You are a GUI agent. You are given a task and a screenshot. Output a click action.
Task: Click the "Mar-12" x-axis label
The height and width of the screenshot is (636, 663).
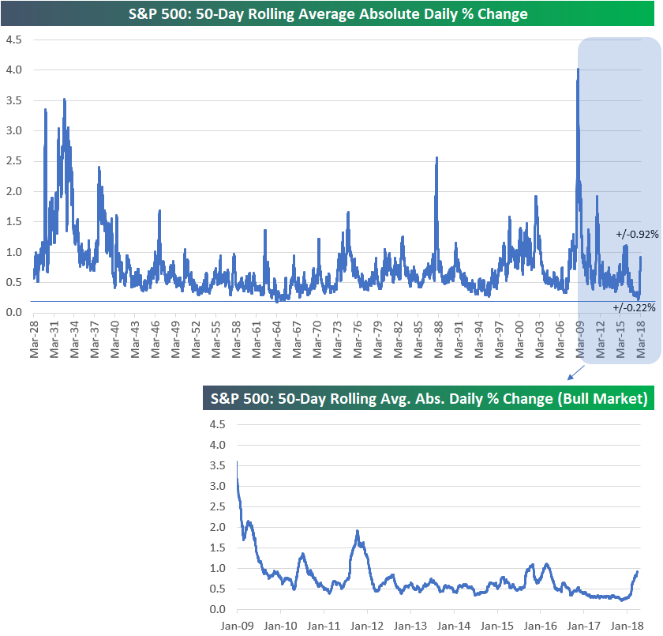click(601, 340)
